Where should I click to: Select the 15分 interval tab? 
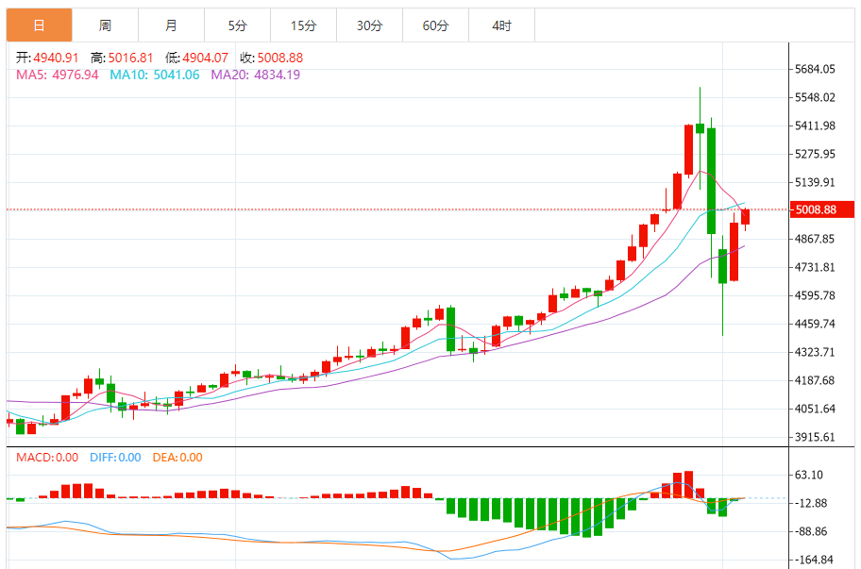303,25
